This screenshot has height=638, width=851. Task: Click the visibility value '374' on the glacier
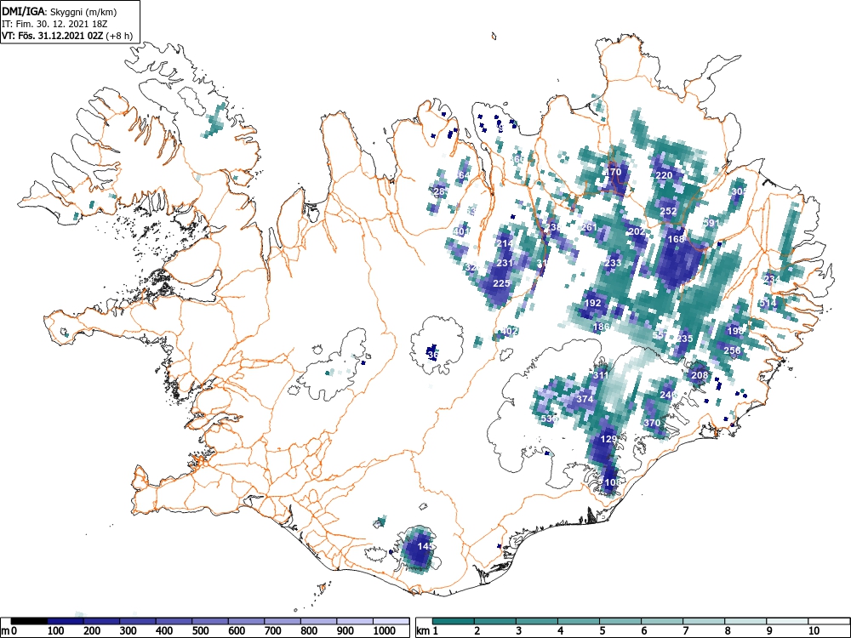(x=585, y=399)
